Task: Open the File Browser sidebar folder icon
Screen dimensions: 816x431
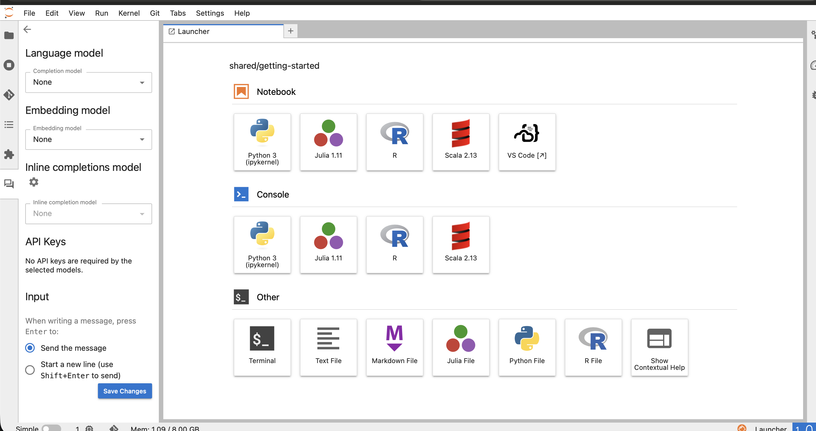Action: click(x=9, y=35)
